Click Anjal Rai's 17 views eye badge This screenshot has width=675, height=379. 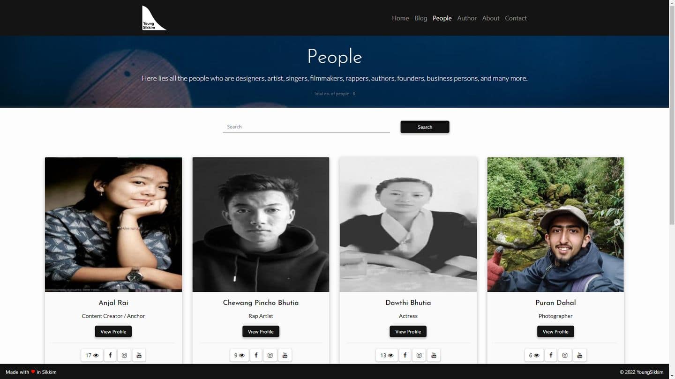click(92, 355)
